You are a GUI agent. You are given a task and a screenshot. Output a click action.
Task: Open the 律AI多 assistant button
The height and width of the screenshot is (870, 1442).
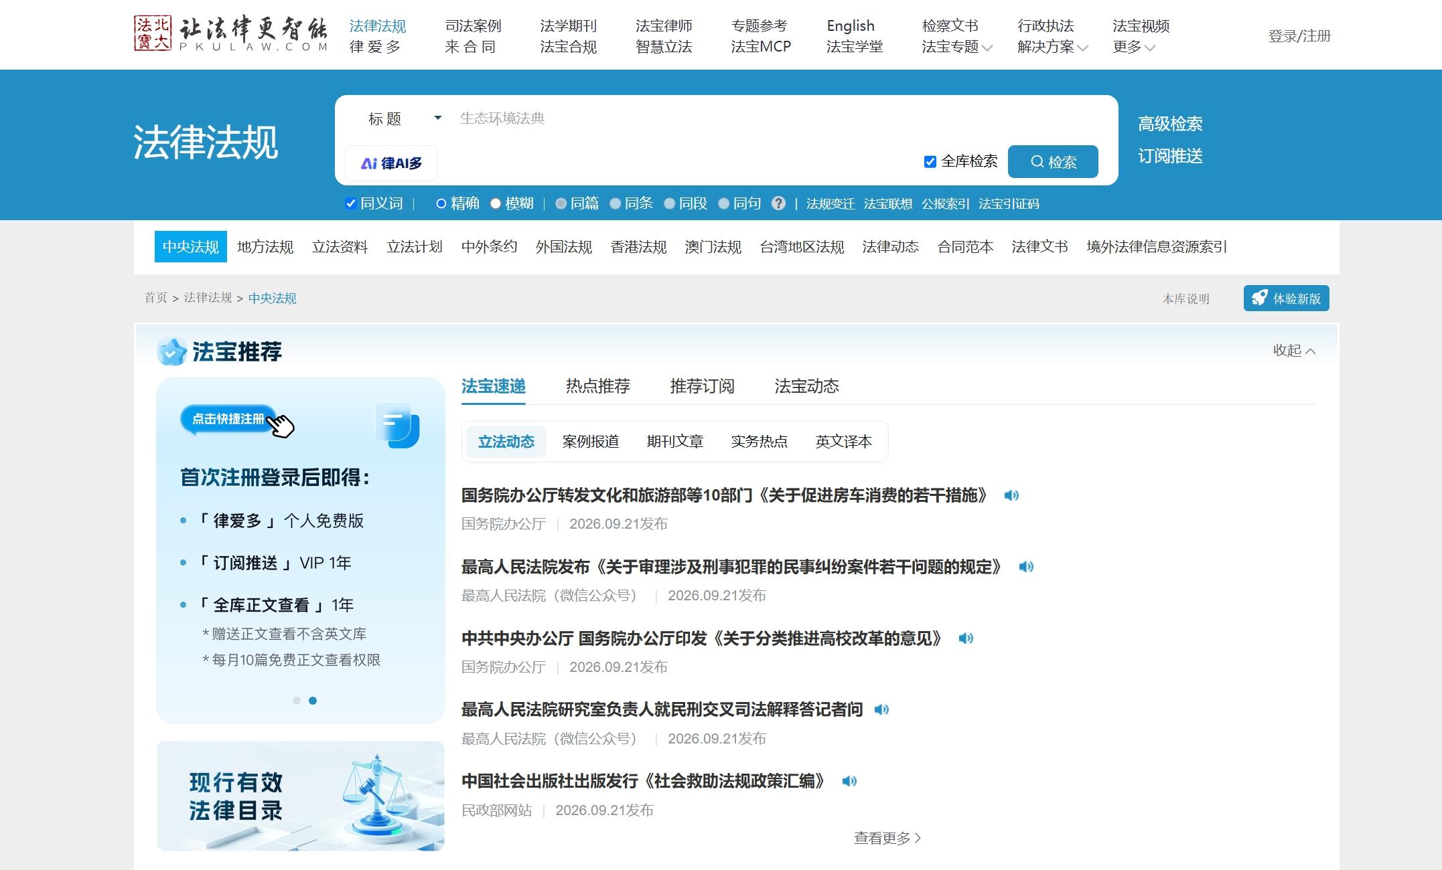(391, 163)
